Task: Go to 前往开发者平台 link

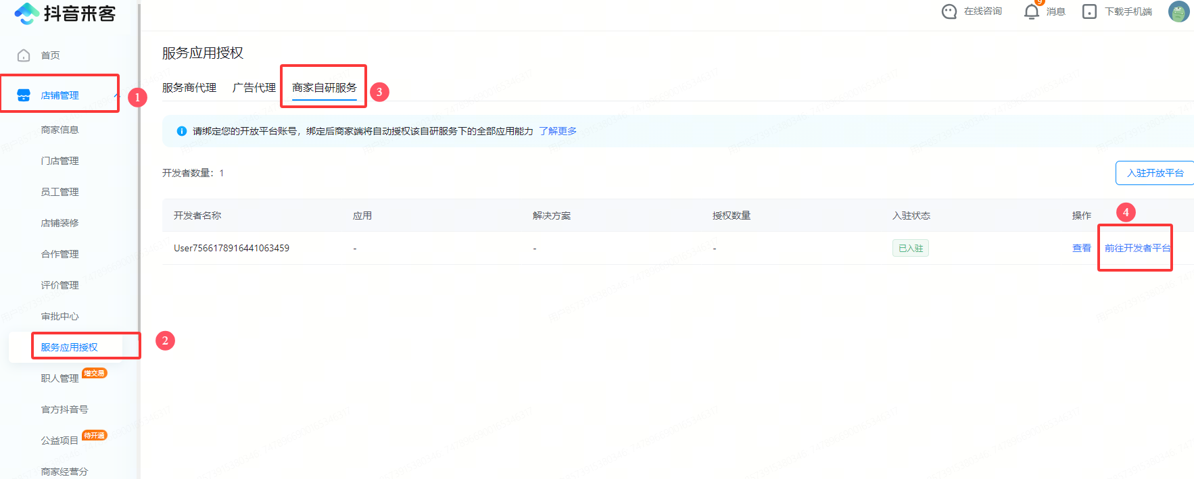Action: click(x=1137, y=248)
